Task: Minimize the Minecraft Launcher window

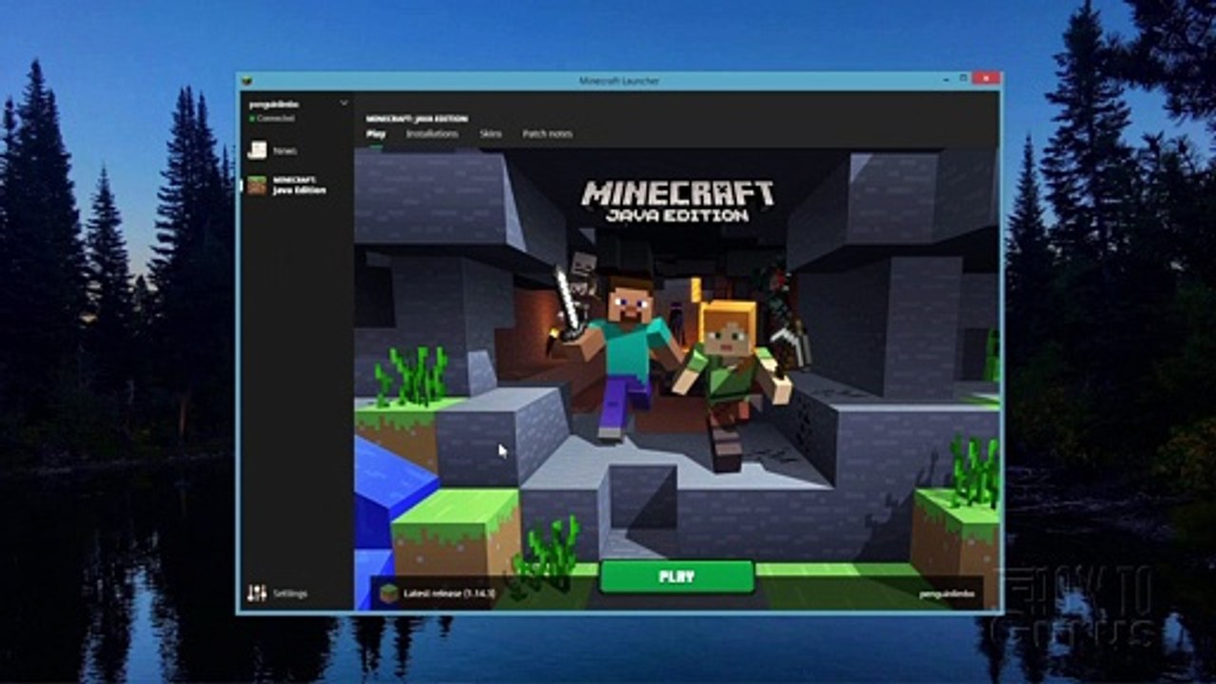Action: click(944, 79)
